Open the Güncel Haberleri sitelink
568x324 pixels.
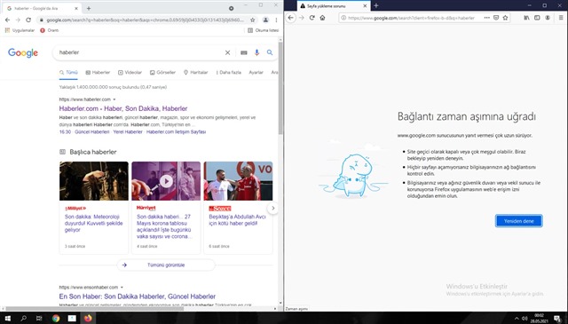91,132
